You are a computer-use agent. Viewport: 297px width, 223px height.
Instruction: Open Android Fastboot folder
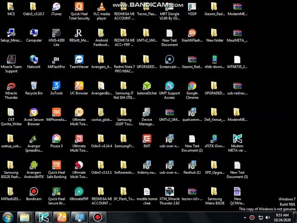pos(102,38)
